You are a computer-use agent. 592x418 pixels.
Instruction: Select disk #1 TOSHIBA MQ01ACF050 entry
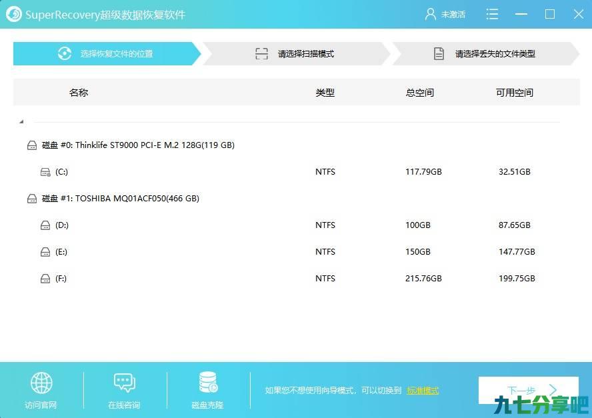click(121, 198)
